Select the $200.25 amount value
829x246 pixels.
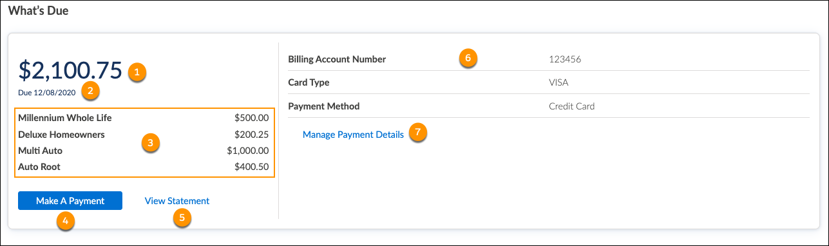pyautogui.click(x=252, y=135)
